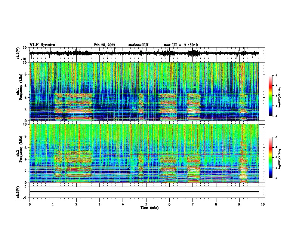Click the "6" kHz tick on ch.2 frequency axis

[26, 148]
